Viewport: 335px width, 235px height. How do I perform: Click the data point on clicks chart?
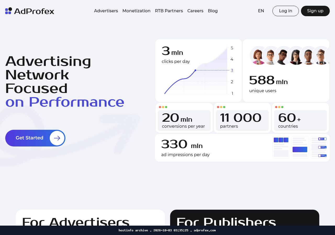195,70
